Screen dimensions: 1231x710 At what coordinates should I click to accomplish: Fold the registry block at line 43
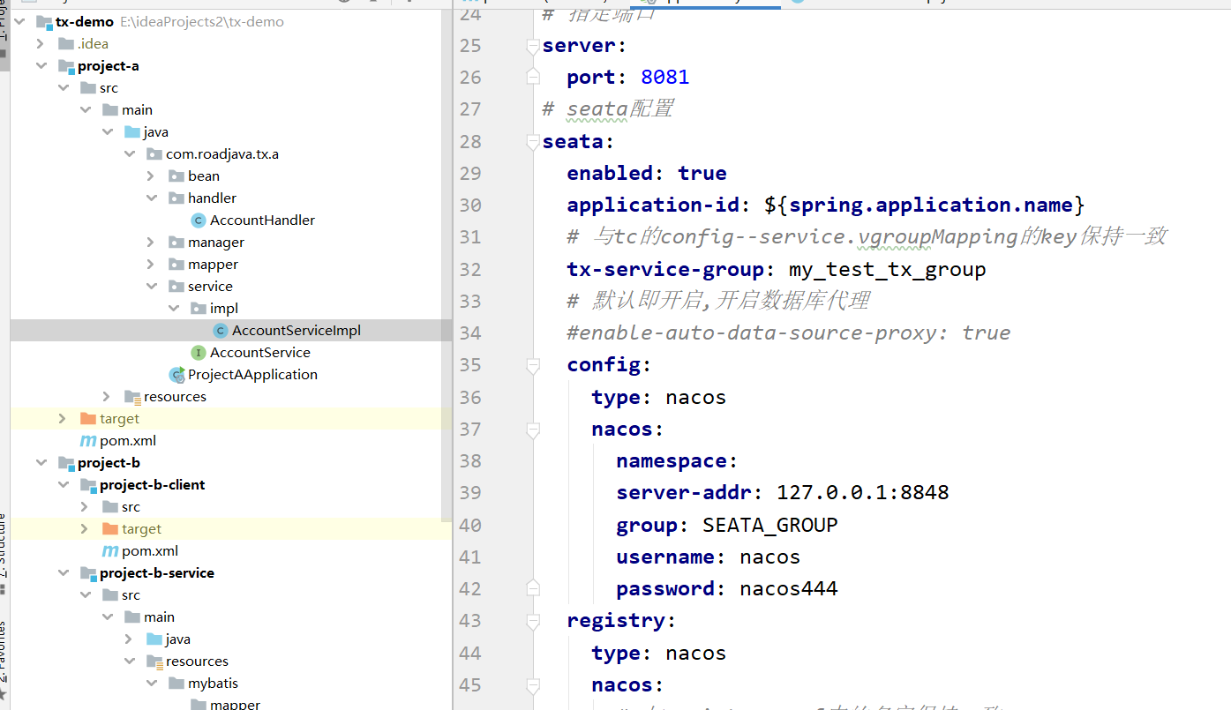coord(532,620)
